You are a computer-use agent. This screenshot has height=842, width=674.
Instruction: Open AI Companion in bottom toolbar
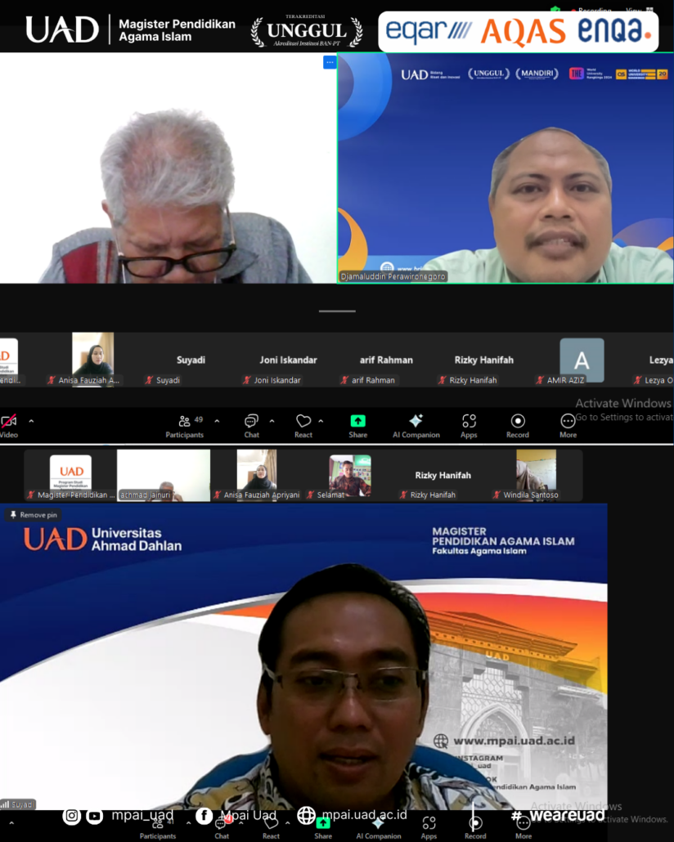pyautogui.click(x=379, y=829)
